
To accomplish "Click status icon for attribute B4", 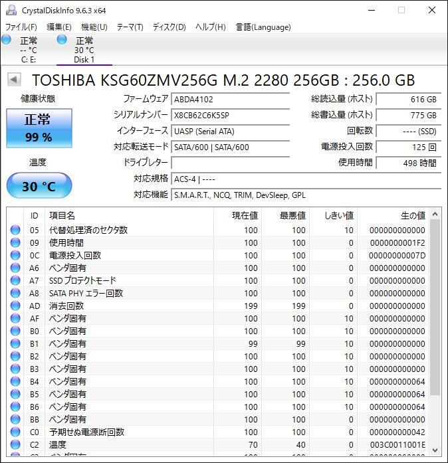I will [15, 381].
